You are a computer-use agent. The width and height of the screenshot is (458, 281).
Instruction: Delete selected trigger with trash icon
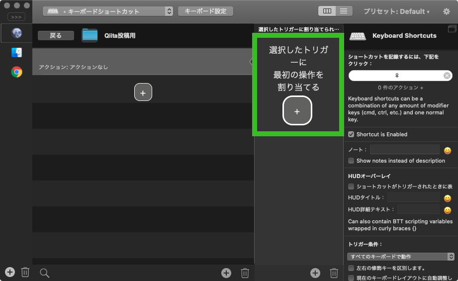(245, 273)
